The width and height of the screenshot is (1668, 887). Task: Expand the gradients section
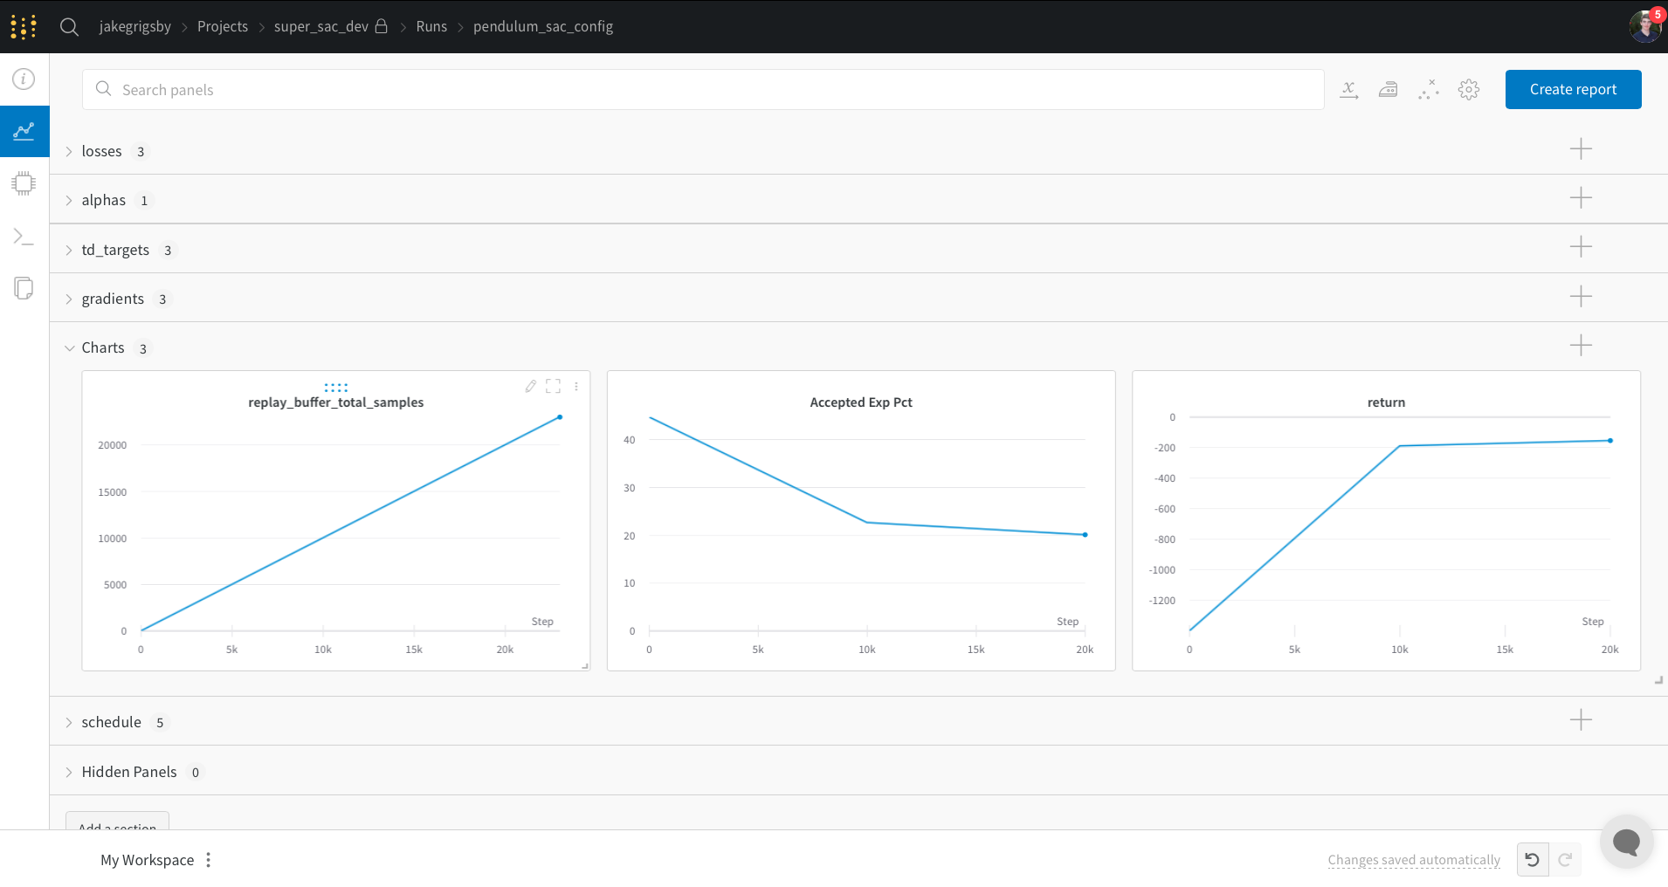pyautogui.click(x=69, y=299)
